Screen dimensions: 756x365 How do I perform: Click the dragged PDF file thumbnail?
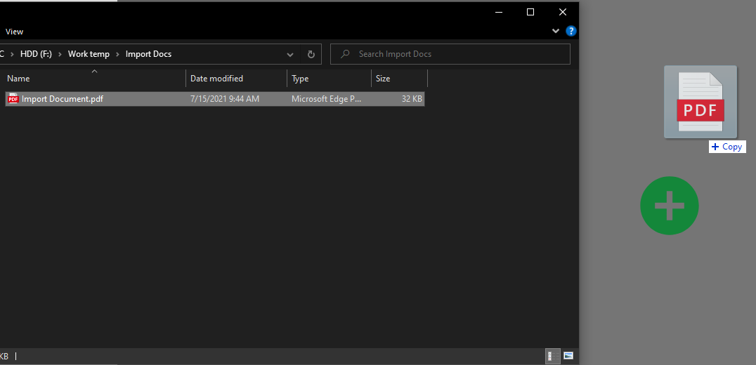(x=700, y=102)
